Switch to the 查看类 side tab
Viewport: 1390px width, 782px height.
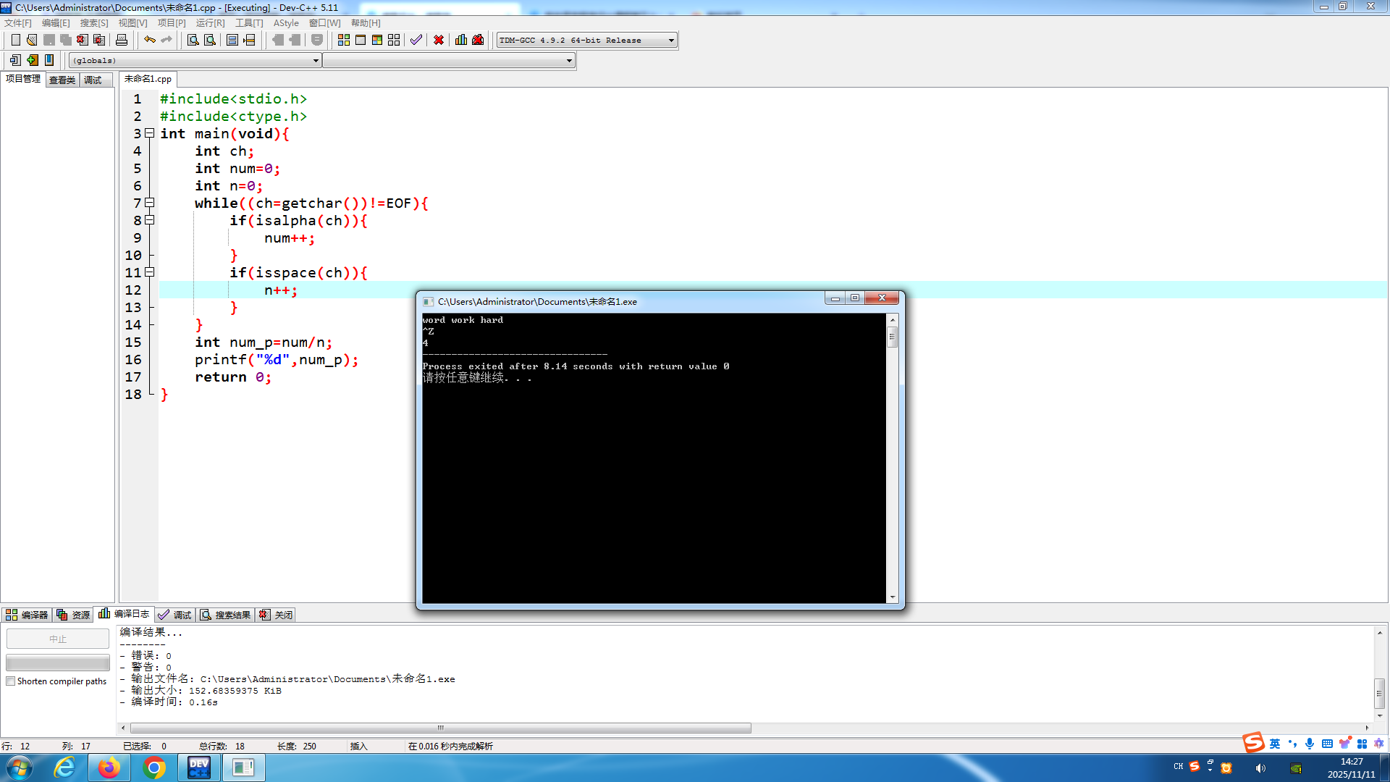(x=62, y=80)
